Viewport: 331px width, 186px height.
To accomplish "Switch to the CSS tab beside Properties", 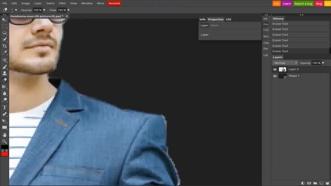I will click(229, 19).
